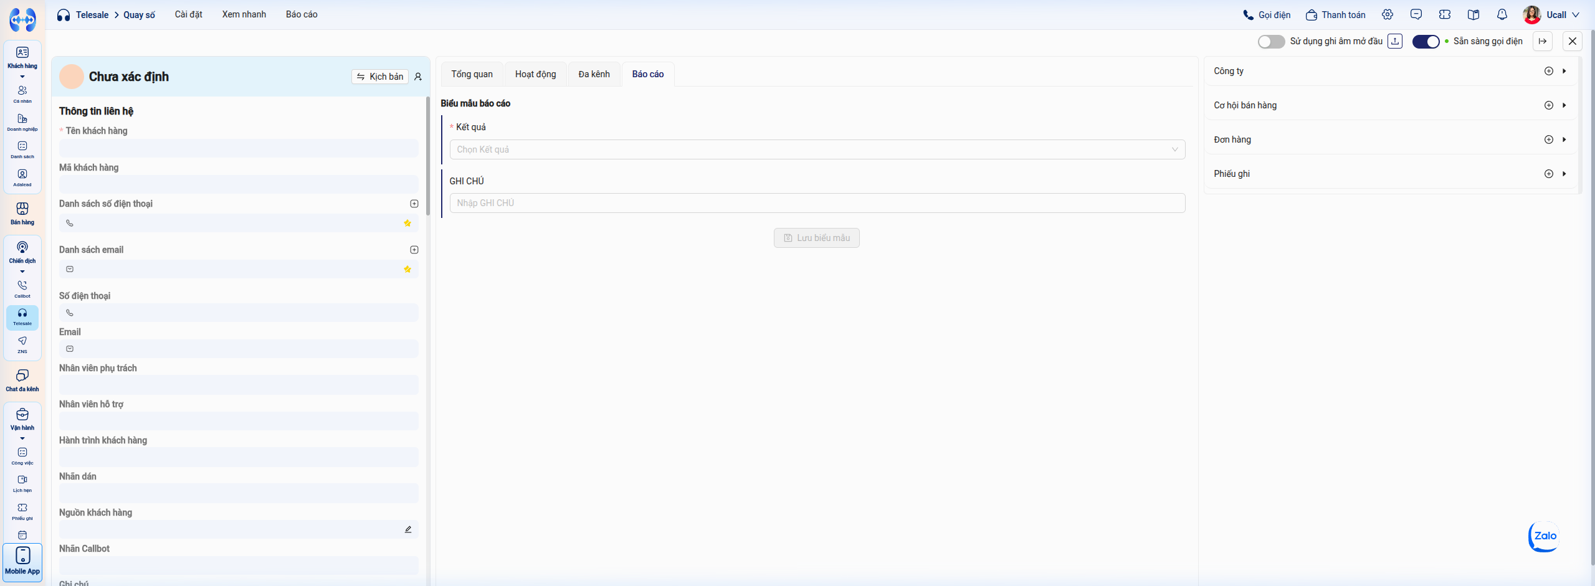
Task: Toggle the star on the phone list row
Action: pos(407,223)
